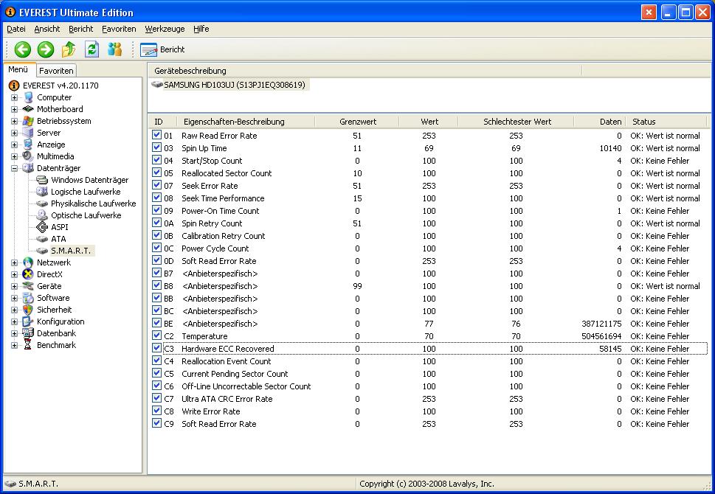The image size is (715, 494).
Task: Select the DirectX icon
Action: pos(28,274)
